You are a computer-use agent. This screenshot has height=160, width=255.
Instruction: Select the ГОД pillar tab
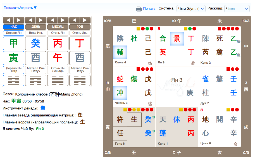[x=80, y=27]
